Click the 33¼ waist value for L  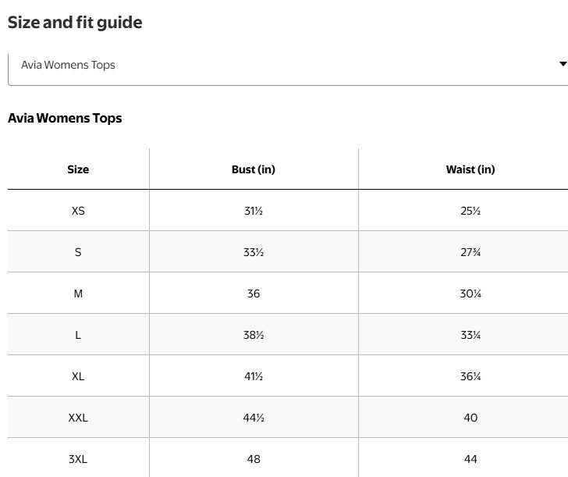click(470, 335)
